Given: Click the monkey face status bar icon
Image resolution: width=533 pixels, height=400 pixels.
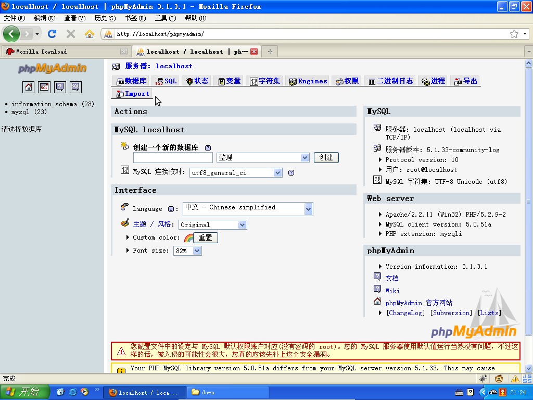Looking at the screenshot, I should [499, 379].
